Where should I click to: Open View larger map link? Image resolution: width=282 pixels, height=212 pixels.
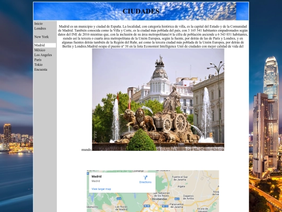101,189
